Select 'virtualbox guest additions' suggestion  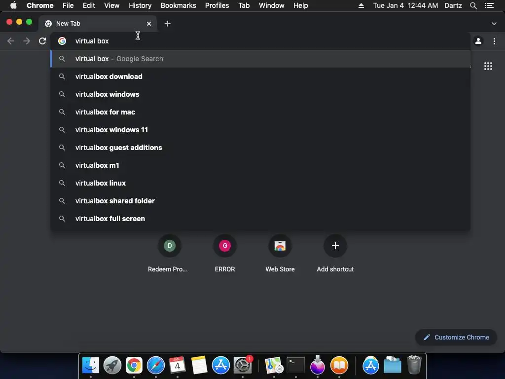coord(260,147)
